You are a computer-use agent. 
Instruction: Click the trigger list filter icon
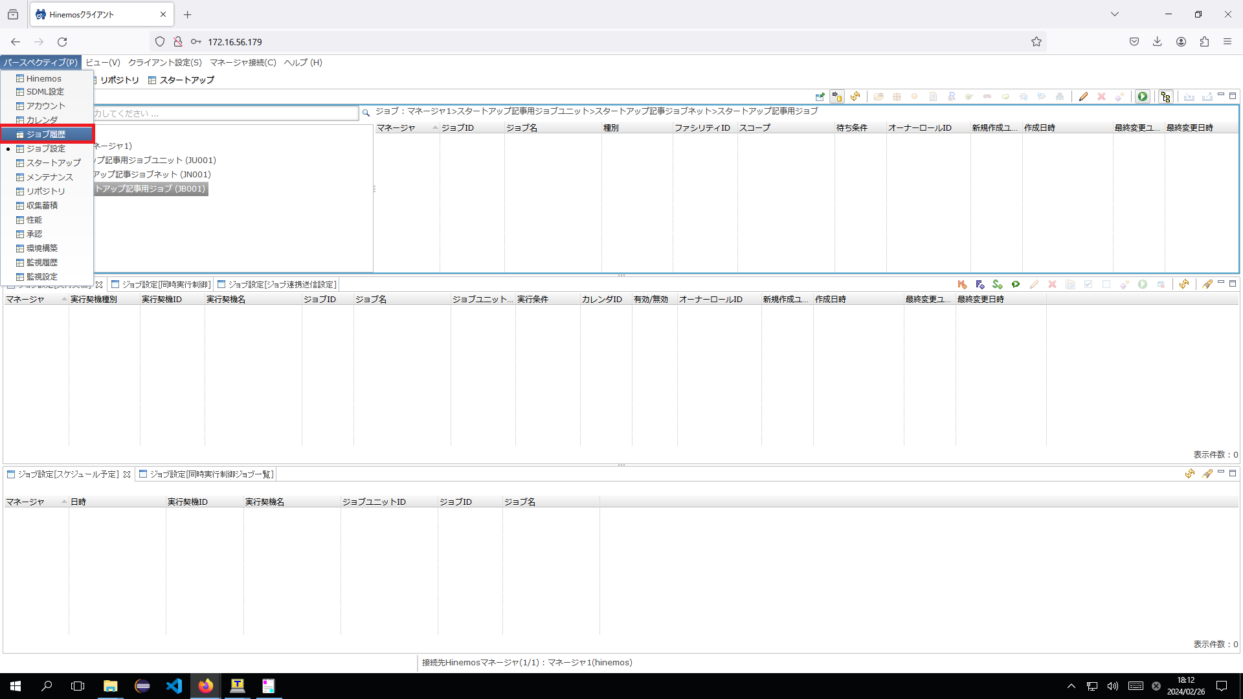point(1207,285)
